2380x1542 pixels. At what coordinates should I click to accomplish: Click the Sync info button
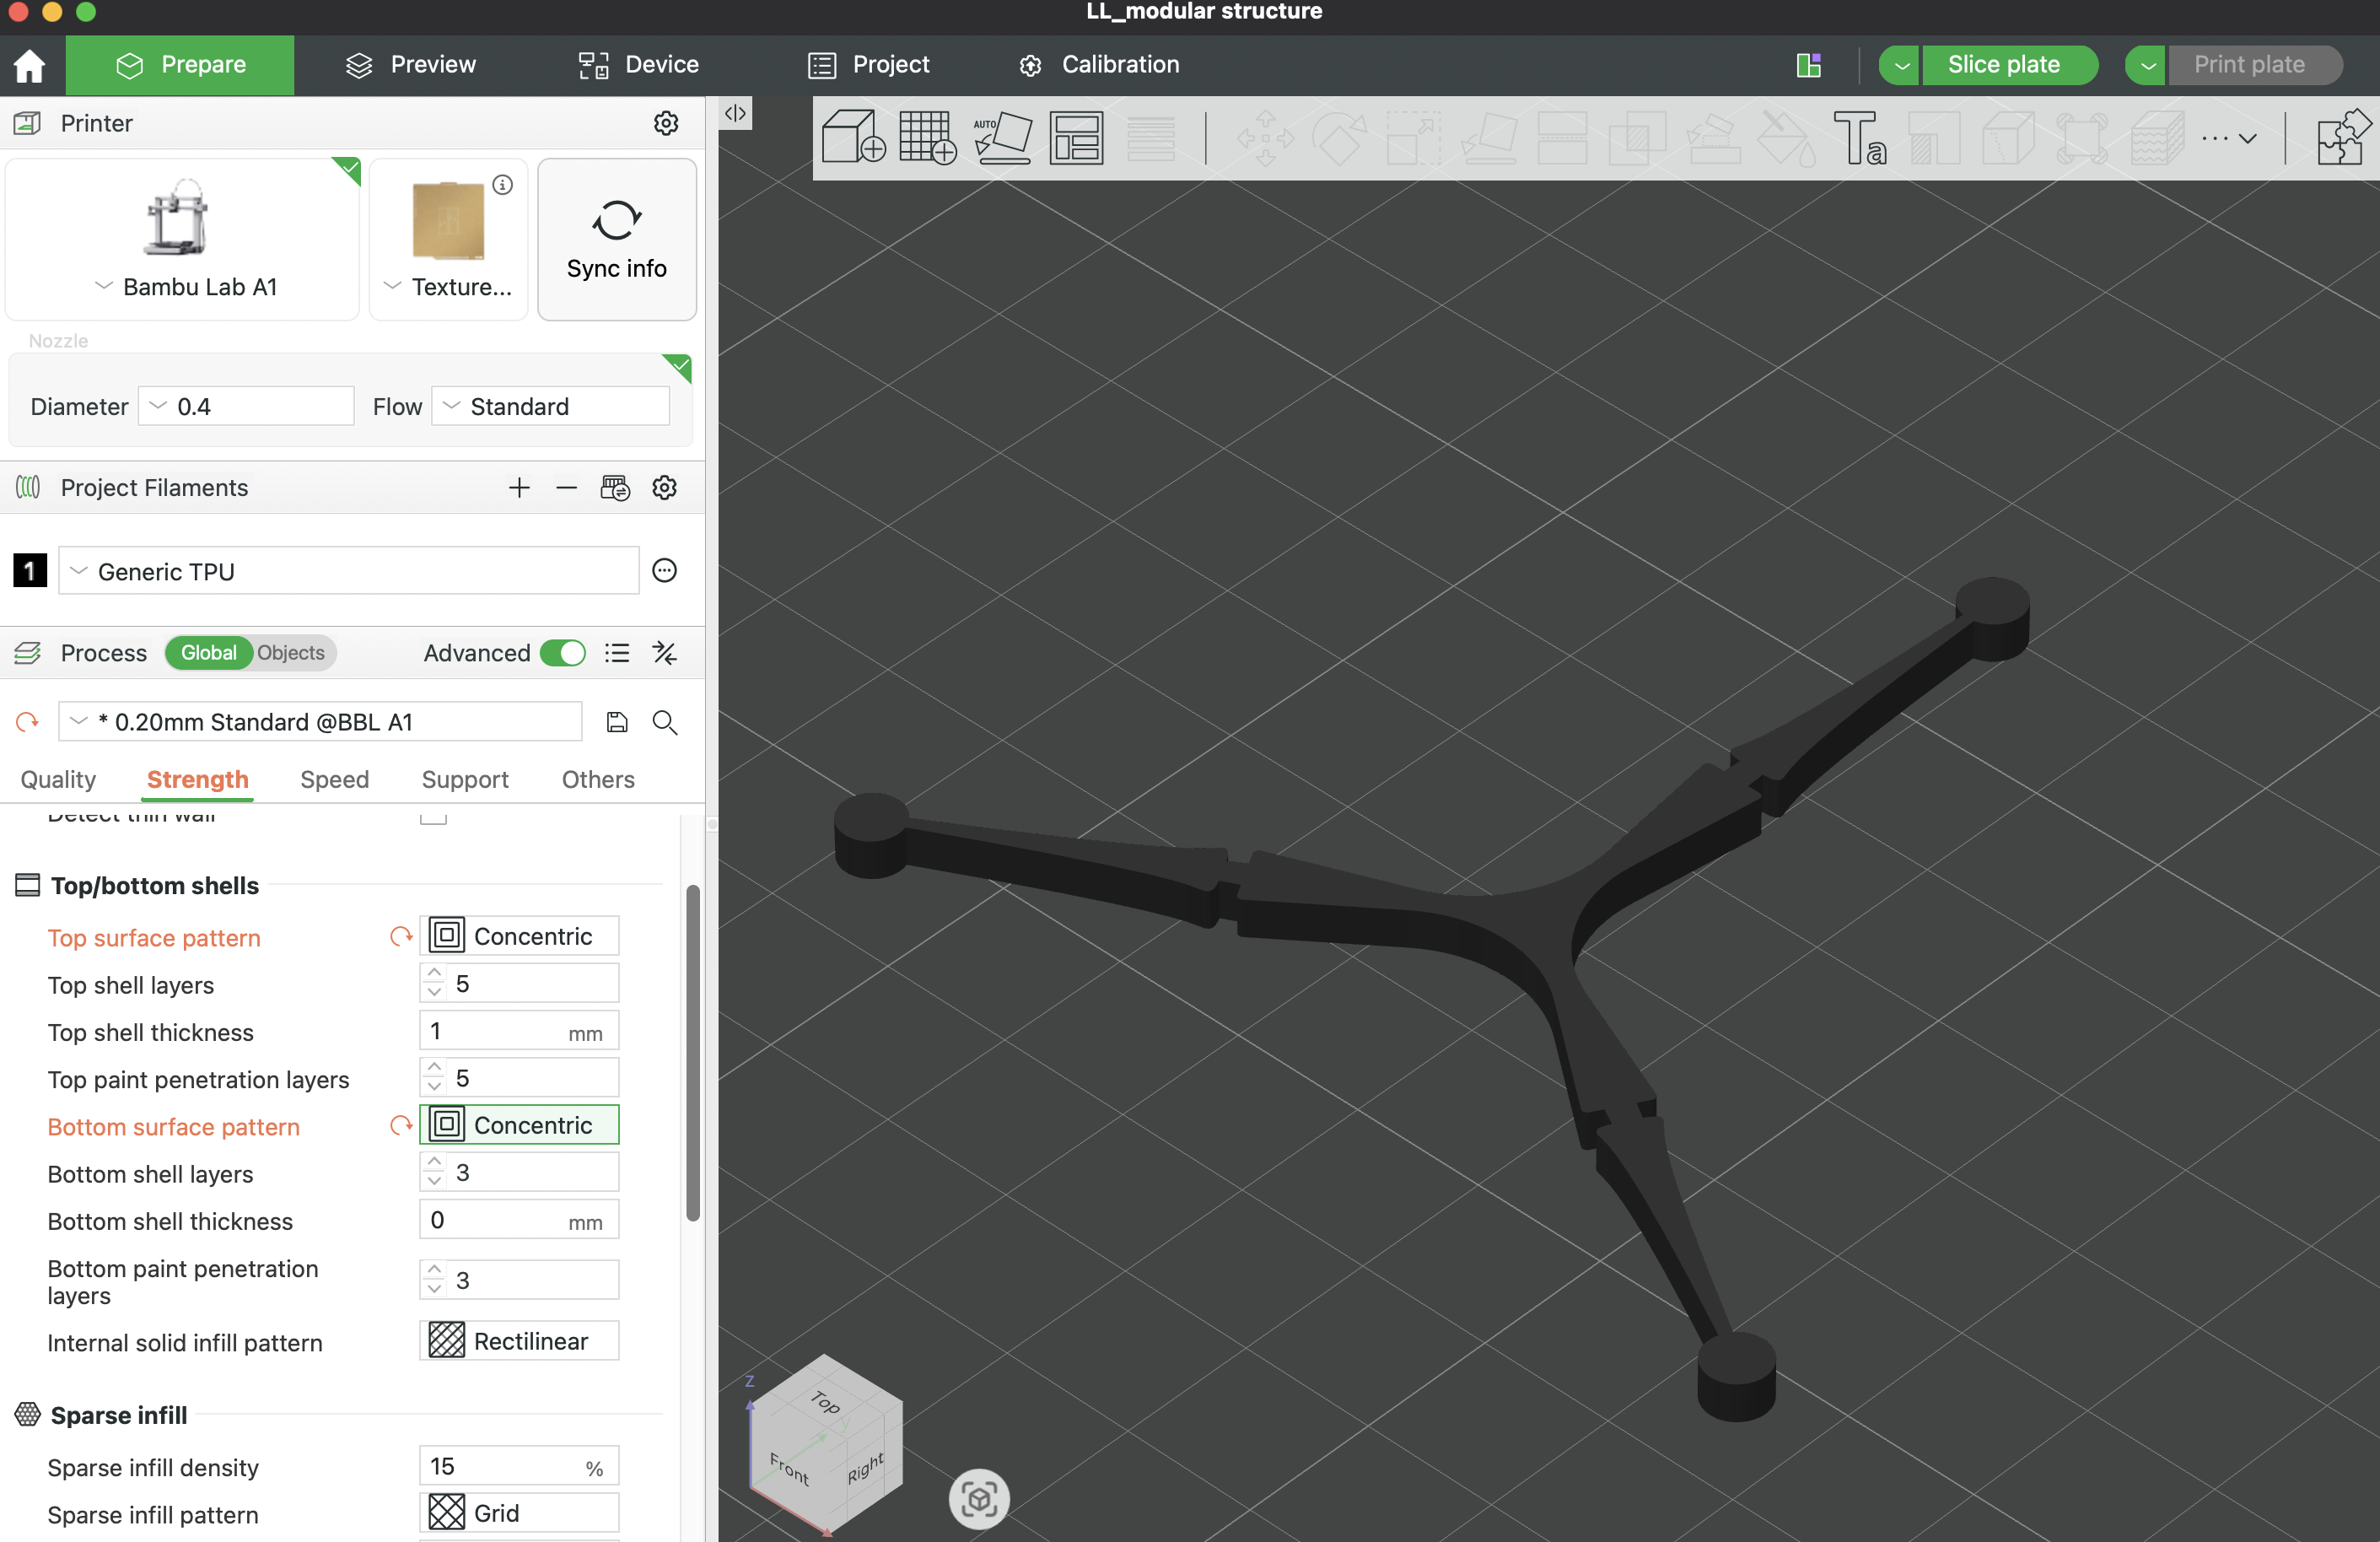pos(616,240)
